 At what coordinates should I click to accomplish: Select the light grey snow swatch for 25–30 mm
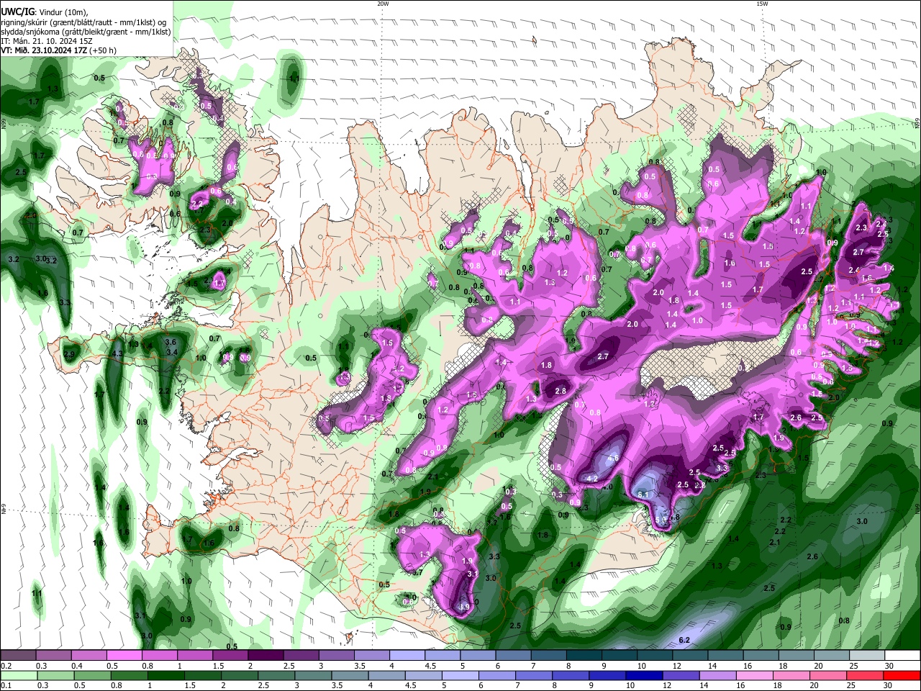click(x=866, y=656)
